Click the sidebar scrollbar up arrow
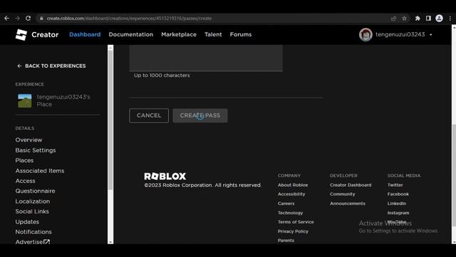 (x=110, y=48)
